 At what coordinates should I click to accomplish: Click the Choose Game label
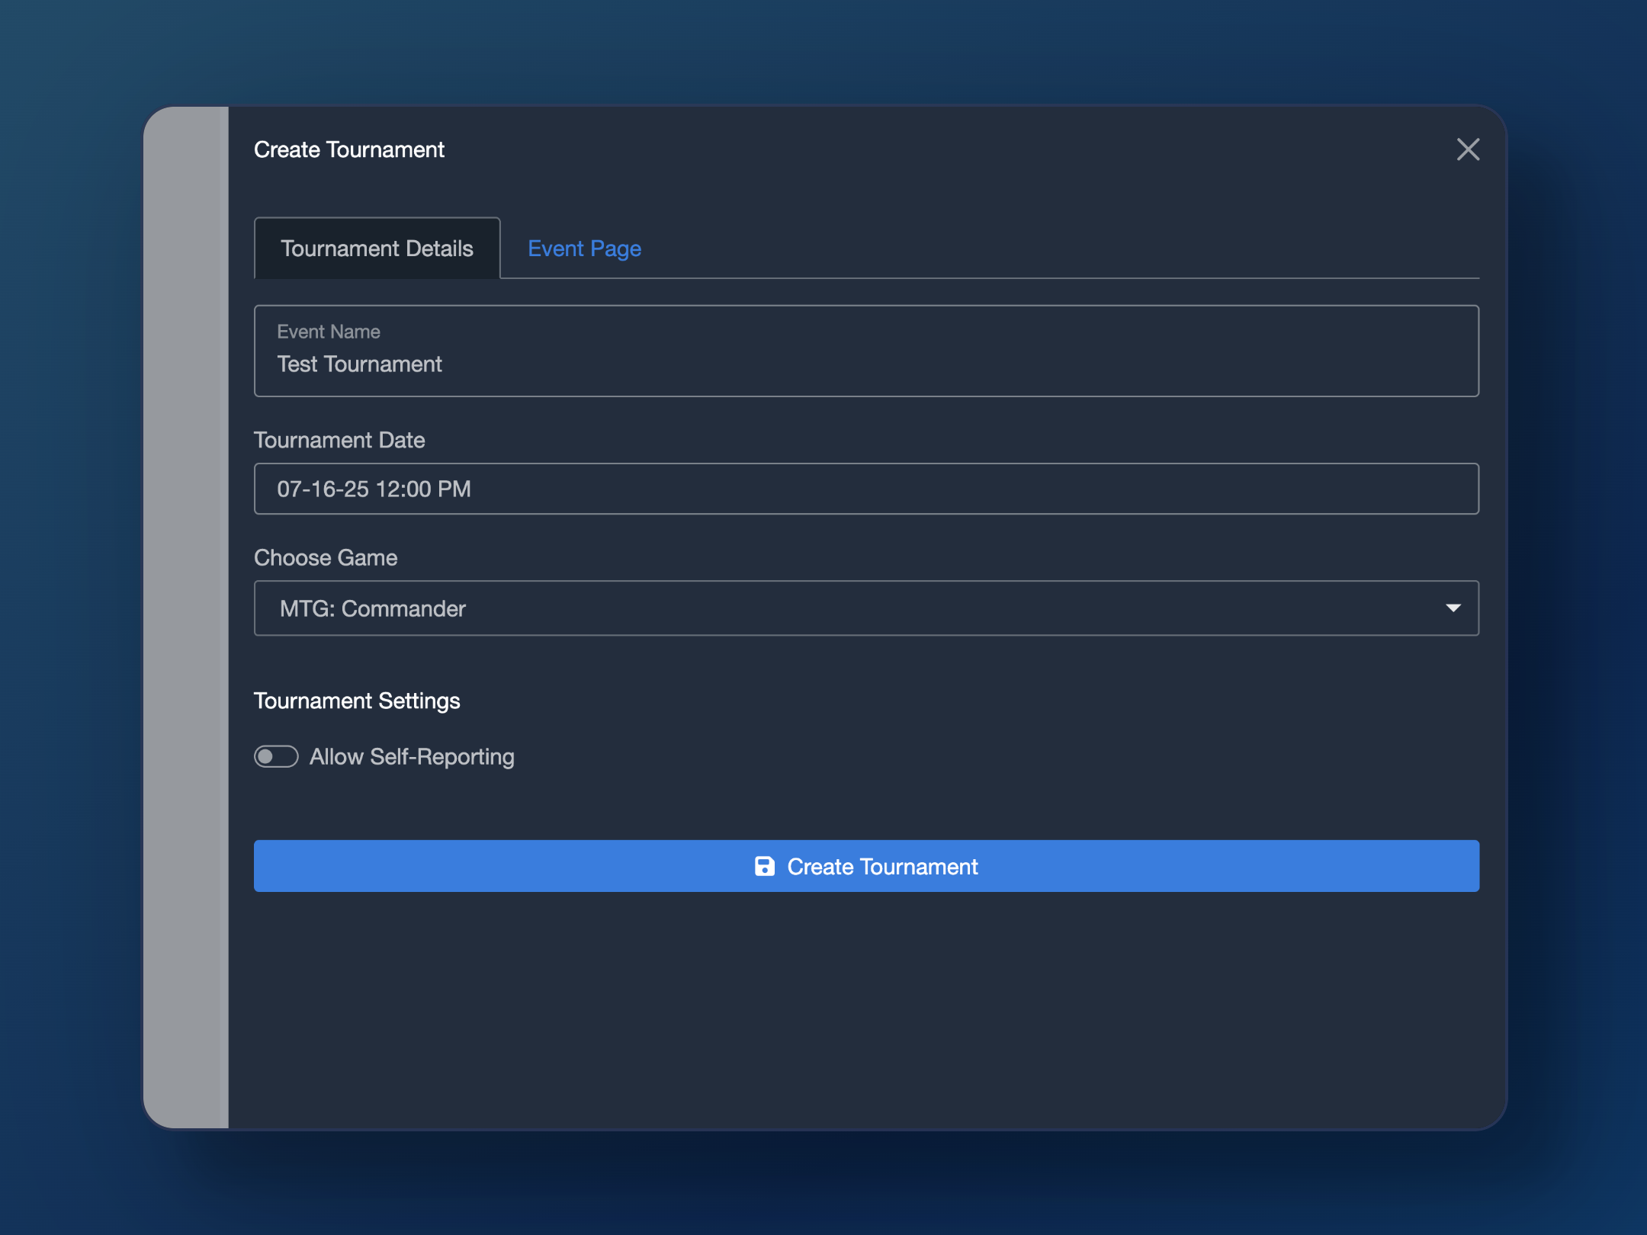(x=326, y=557)
